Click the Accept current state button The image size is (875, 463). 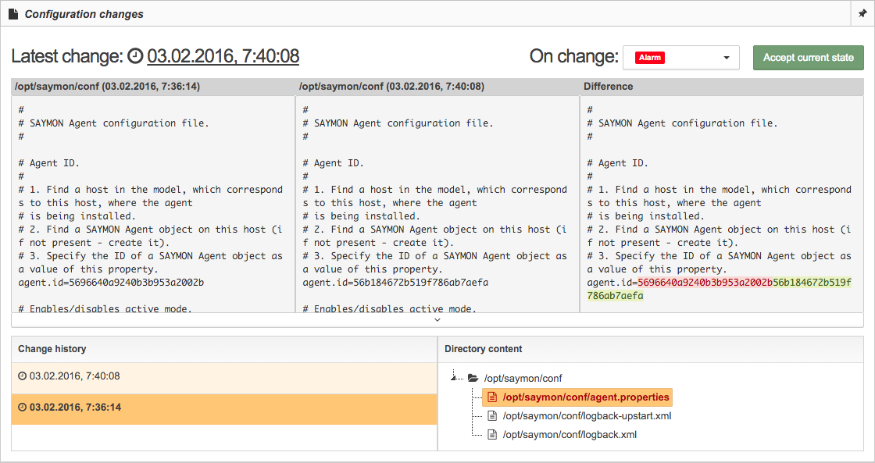808,58
